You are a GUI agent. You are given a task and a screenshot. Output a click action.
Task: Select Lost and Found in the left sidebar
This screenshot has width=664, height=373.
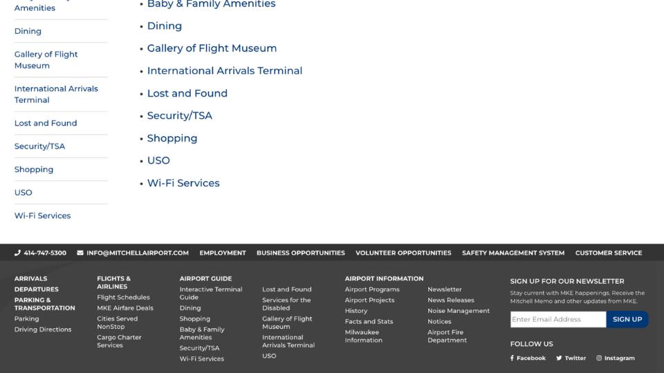(x=46, y=123)
